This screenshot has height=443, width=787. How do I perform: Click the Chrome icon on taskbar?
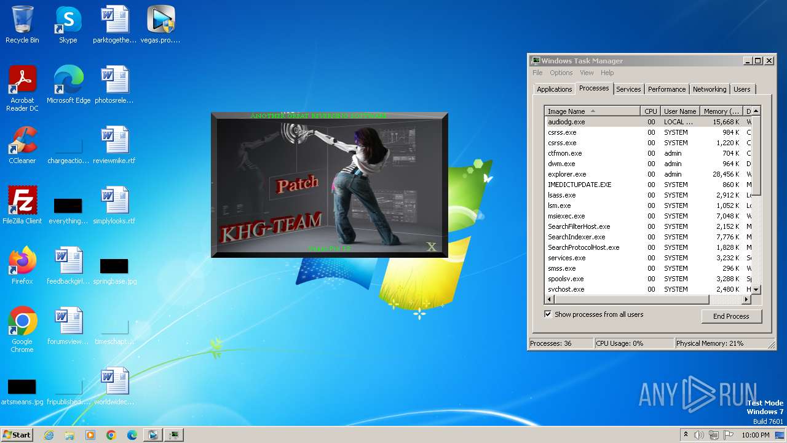pos(111,435)
